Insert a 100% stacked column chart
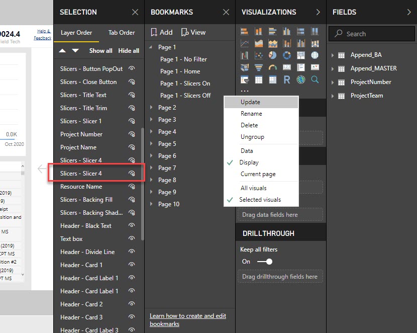Screen dimensions: 417x333 [x=315, y=31]
